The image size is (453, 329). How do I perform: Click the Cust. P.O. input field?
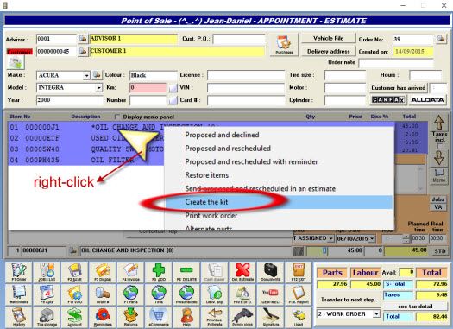tap(239, 39)
